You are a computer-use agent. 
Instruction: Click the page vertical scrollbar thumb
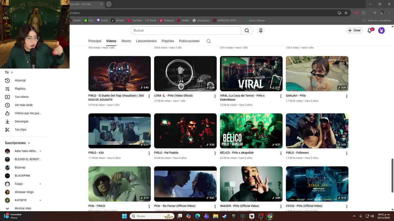tap(392, 176)
